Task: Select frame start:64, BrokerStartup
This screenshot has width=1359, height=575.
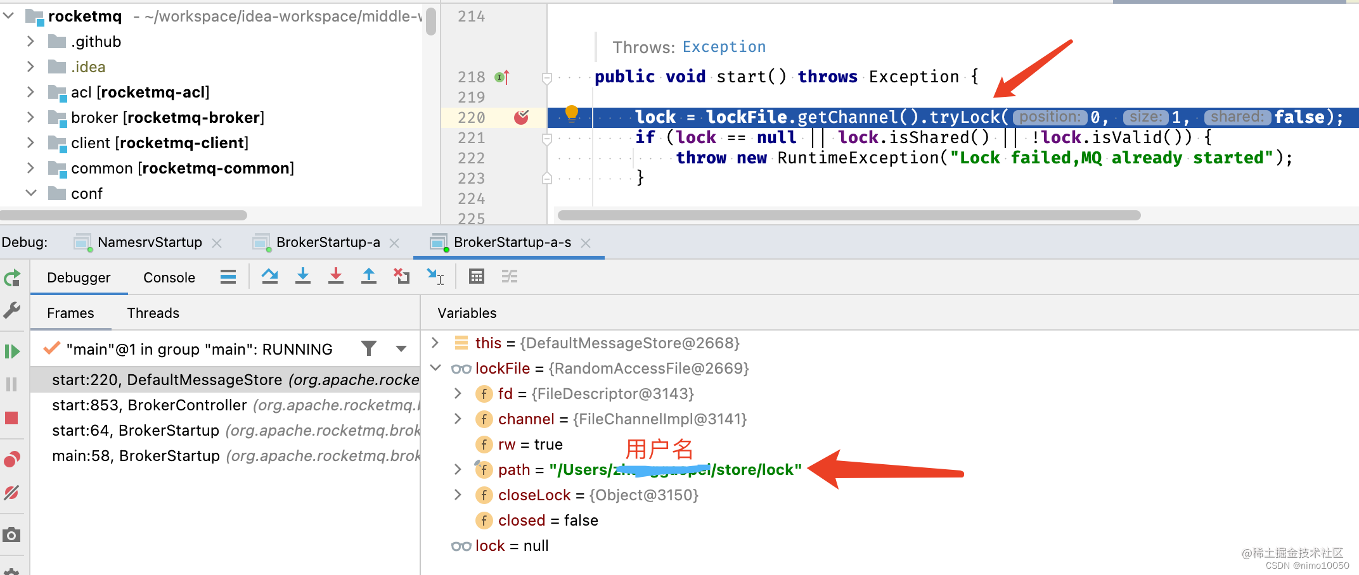Action: (226, 431)
